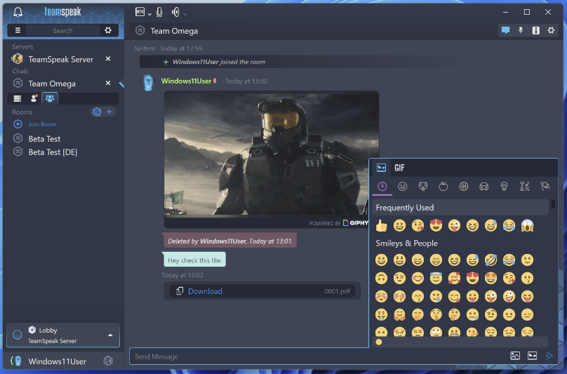Click Windows11User avatar in chat
The height and width of the screenshot is (374, 567).
click(x=148, y=83)
